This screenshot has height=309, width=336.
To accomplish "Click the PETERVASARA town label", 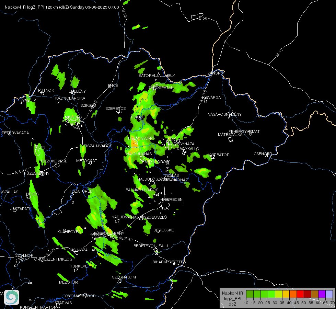I will coord(15,133).
